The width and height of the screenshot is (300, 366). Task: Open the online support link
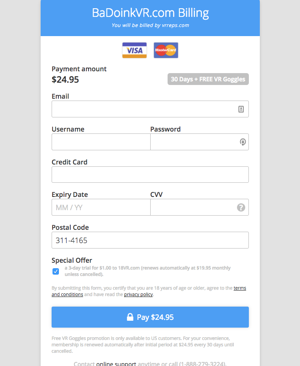click(116, 364)
